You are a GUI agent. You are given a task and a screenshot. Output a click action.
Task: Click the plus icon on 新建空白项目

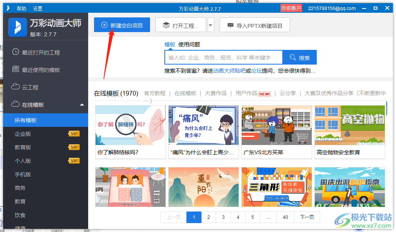[x=104, y=25]
